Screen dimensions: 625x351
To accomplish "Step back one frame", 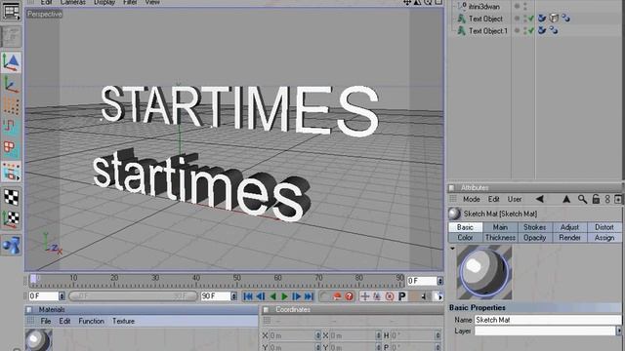I will [x=261, y=296].
